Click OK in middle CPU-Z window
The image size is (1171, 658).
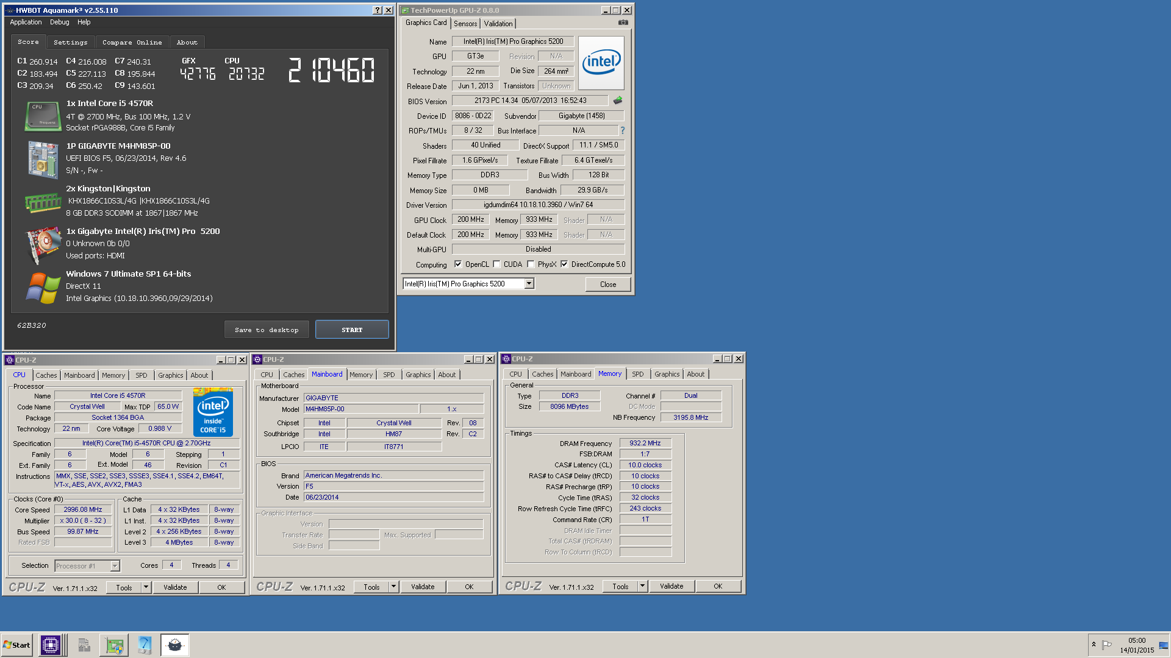[x=469, y=587]
